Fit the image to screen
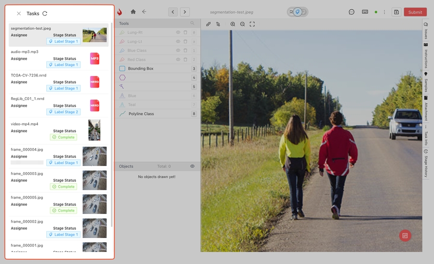 (x=252, y=24)
